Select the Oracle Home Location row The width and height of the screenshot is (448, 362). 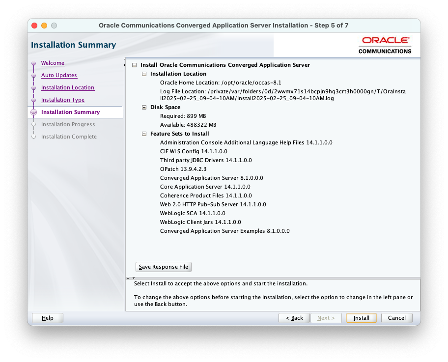221,83
